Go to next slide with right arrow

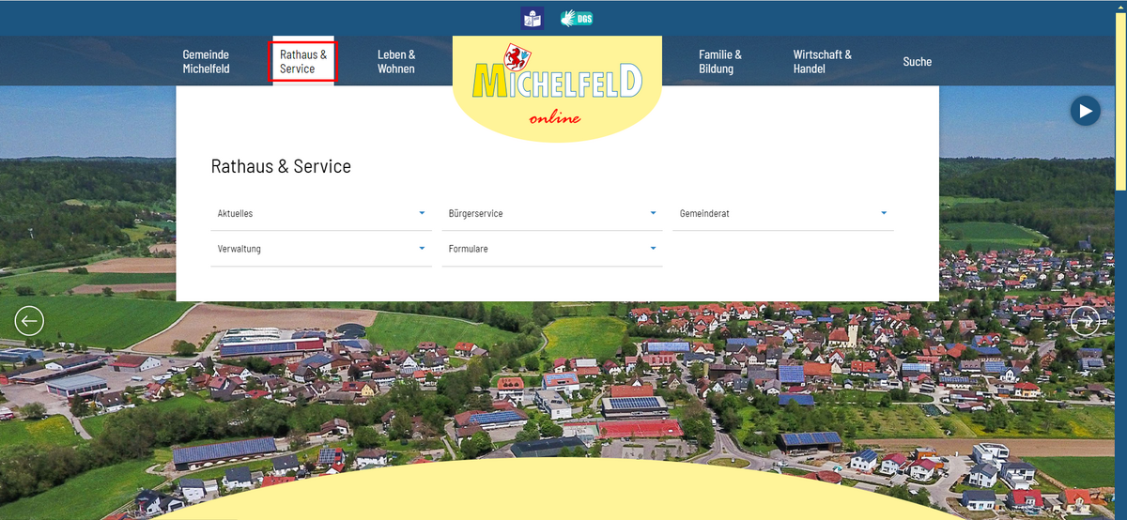(1085, 321)
